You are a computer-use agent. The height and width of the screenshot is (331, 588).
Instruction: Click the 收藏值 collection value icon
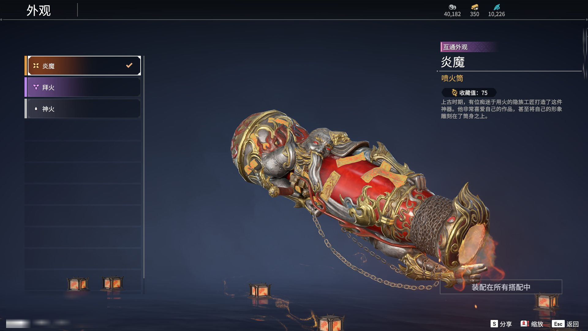[x=454, y=93]
